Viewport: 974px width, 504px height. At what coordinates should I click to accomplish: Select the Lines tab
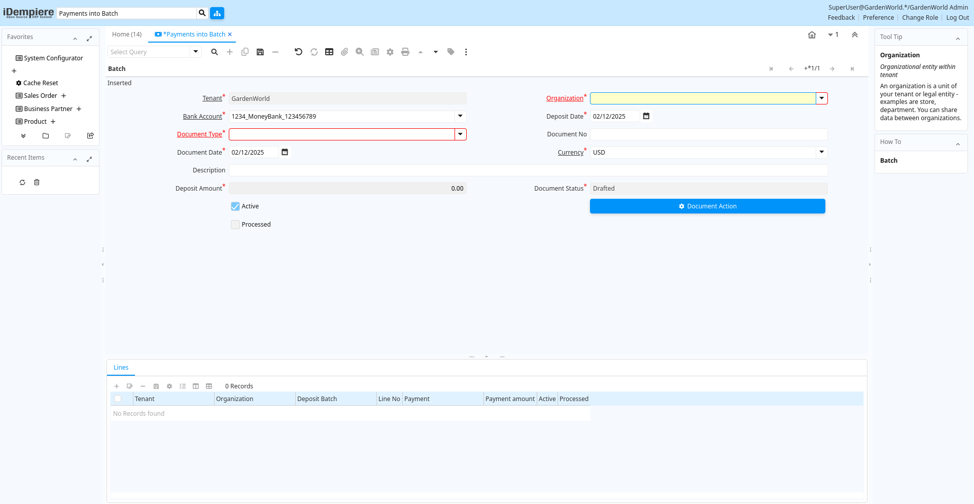[121, 368]
